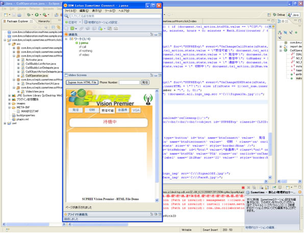Collapse the ワーク (1/4) contact group
The width and height of the screenshot is (304, 234).
tap(66, 39)
